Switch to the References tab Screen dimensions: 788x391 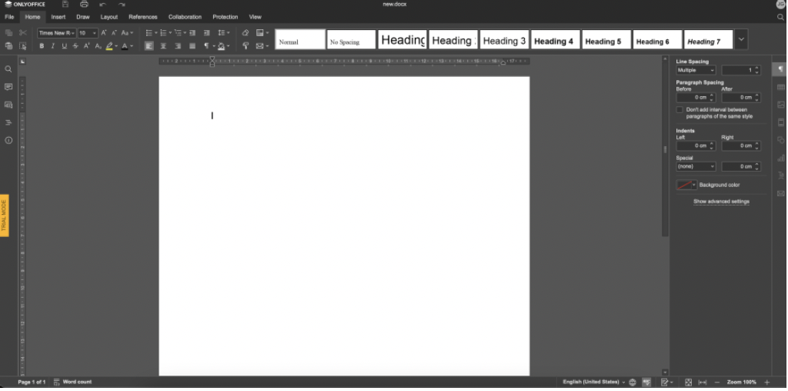(x=142, y=17)
